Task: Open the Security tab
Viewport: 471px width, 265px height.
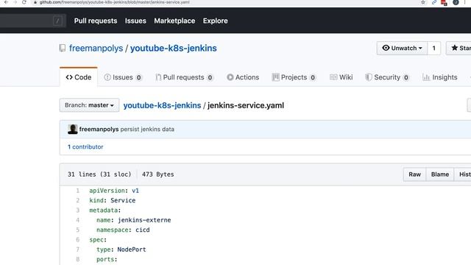Action: click(387, 77)
